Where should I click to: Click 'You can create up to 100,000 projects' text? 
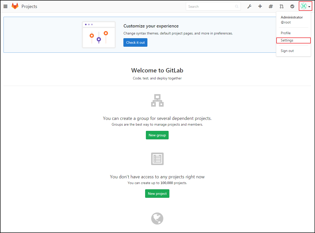(x=157, y=183)
